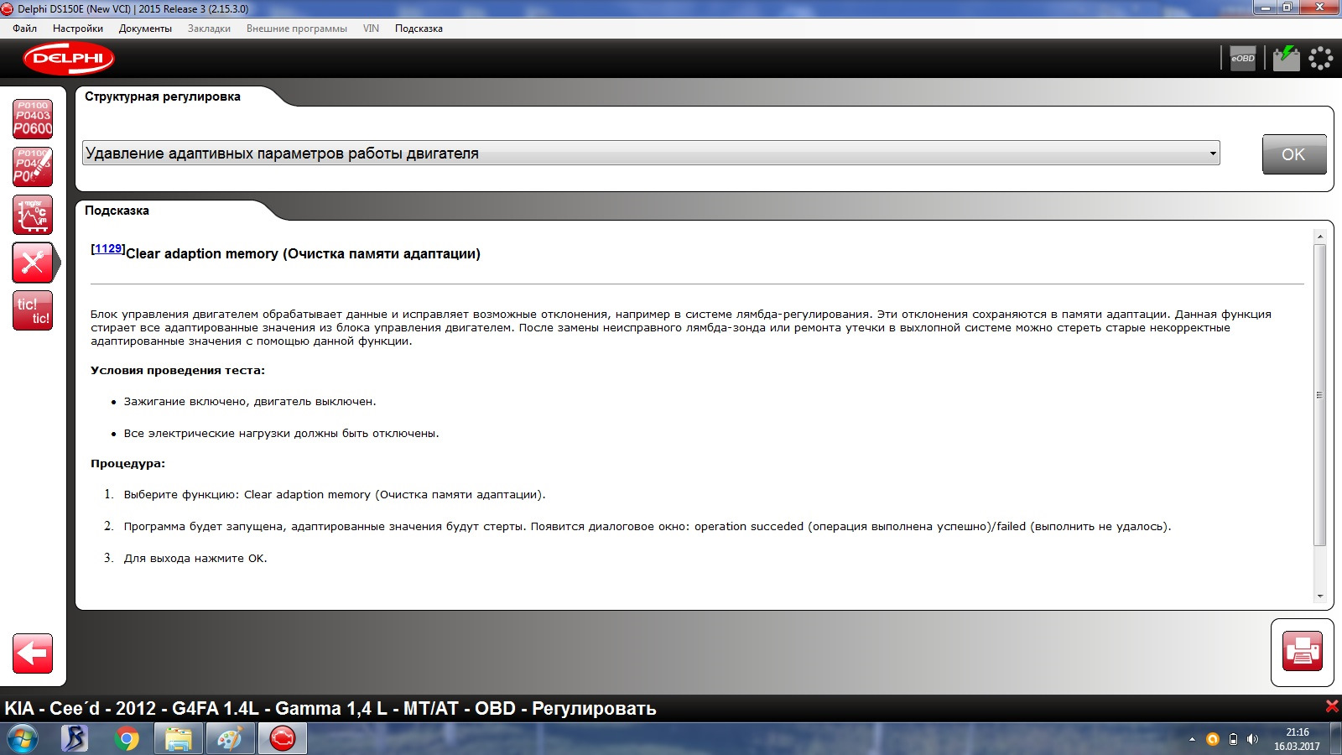Open the Закладки menu
This screenshot has height=755, width=1342.
pos(209,29)
